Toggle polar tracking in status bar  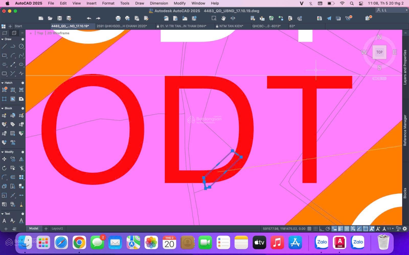(328, 229)
